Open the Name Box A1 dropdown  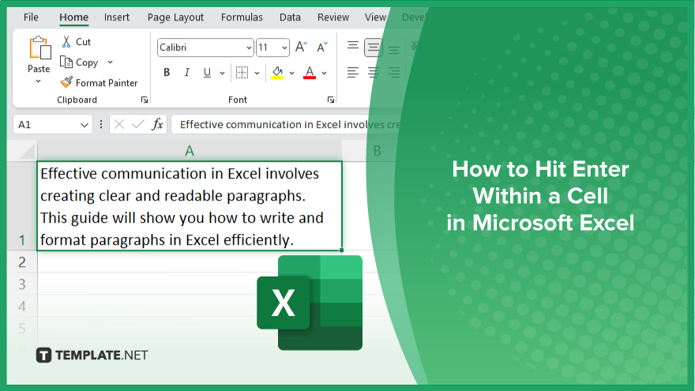pos(85,125)
